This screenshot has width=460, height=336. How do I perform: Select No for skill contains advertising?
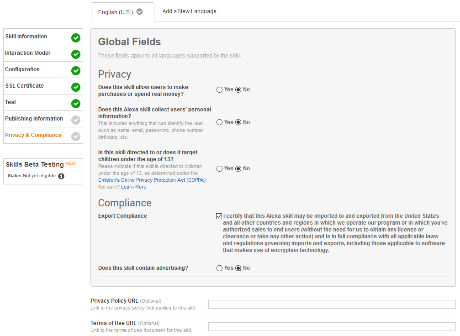point(238,268)
